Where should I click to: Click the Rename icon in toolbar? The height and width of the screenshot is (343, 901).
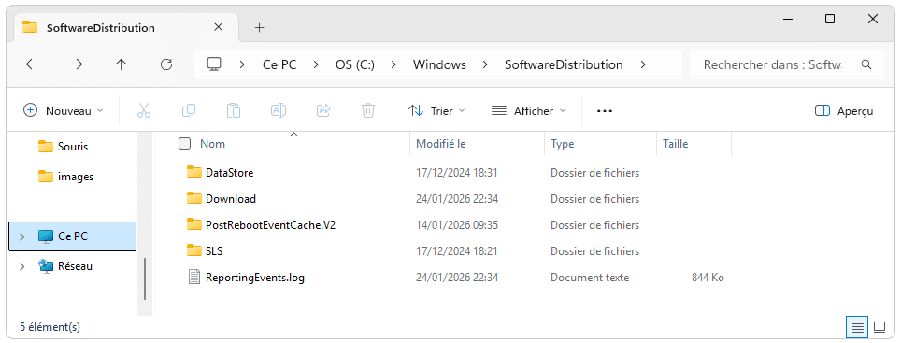tap(279, 111)
